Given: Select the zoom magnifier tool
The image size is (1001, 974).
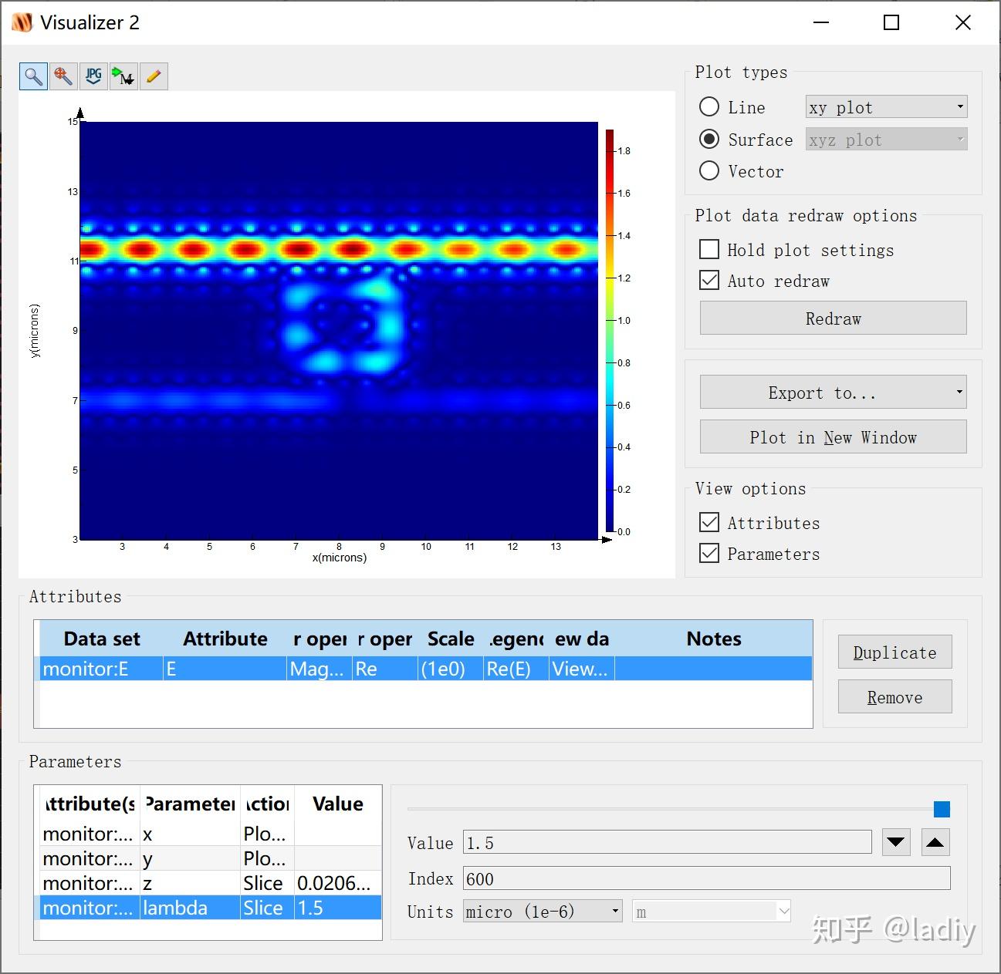Looking at the screenshot, I should coord(33,76).
